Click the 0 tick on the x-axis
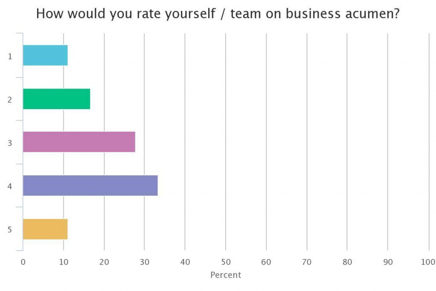Image resolution: width=436 pixels, height=291 pixels. tap(23, 262)
